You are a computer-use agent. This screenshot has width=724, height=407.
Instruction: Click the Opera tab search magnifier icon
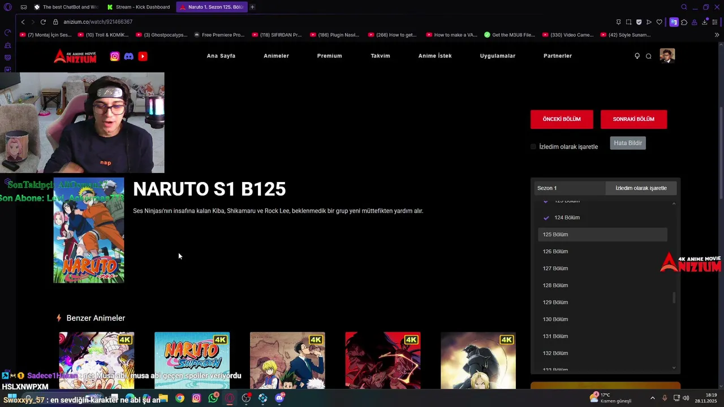(684, 7)
